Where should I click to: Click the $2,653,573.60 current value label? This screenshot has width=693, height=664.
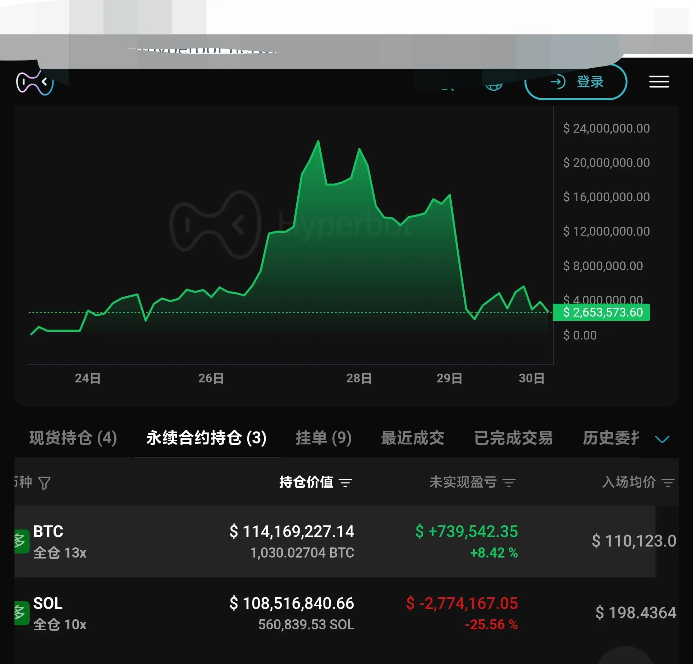601,312
